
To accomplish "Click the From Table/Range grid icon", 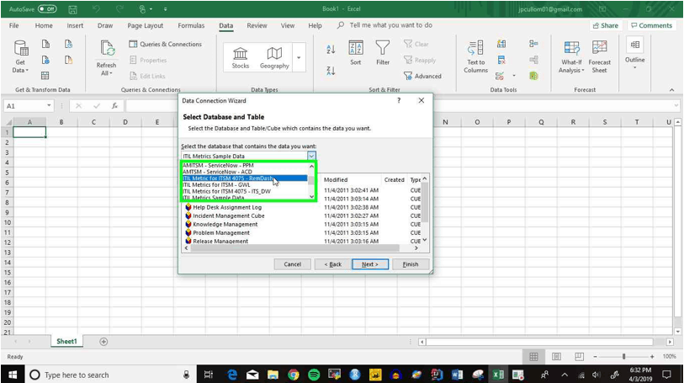I will pyautogui.click(x=45, y=76).
